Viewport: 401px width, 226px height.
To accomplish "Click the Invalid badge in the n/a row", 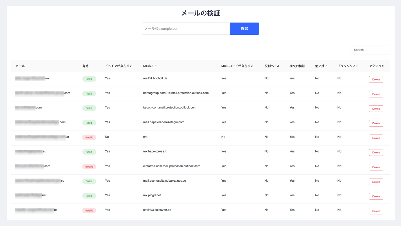I will click(89, 137).
